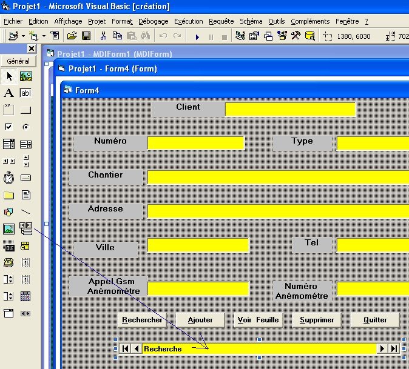Image resolution: width=409 pixels, height=369 pixels.
Task: Select the telephone MSComm control tool
Action: [x=8, y=262]
